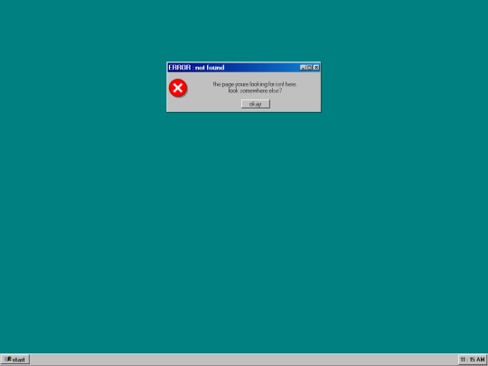Click the red error X icon

[x=178, y=88]
